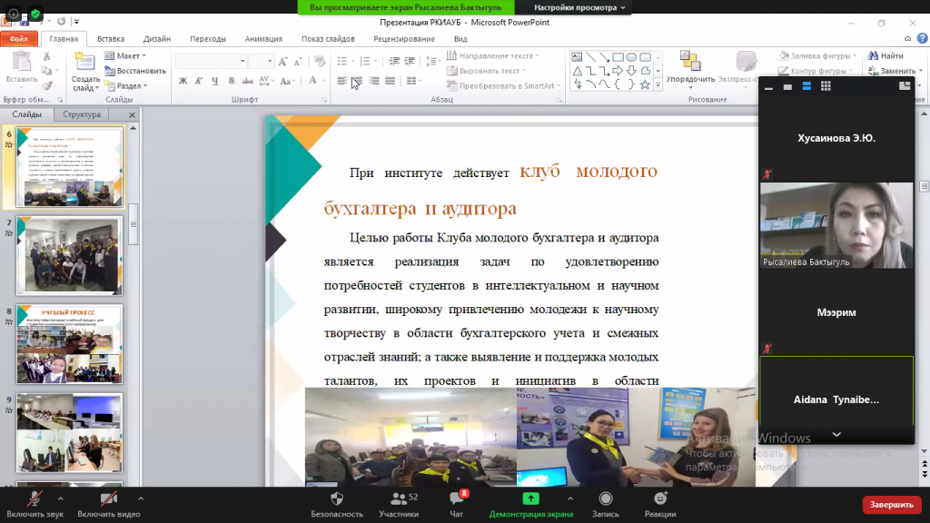Click Включить видео camera icon
The width and height of the screenshot is (930, 523).
109,498
